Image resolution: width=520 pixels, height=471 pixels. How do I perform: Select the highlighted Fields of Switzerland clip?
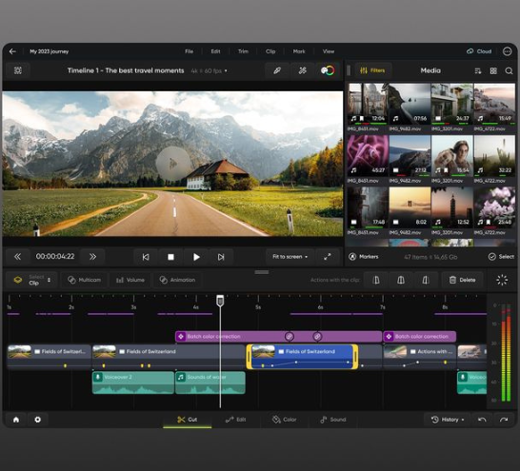click(302, 357)
